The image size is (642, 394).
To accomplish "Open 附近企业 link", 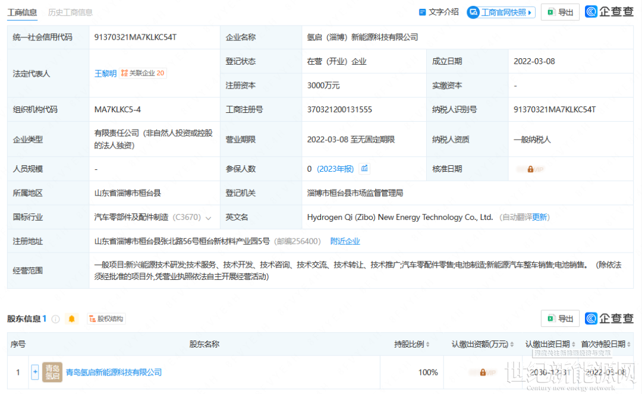I will coord(345,241).
